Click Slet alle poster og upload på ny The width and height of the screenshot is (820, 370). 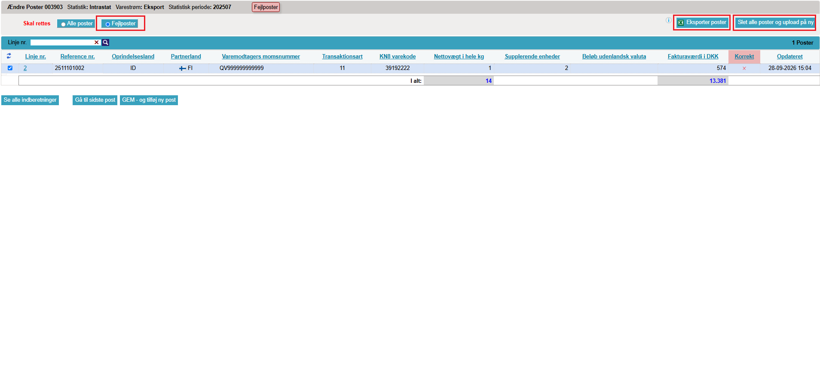tap(774, 22)
